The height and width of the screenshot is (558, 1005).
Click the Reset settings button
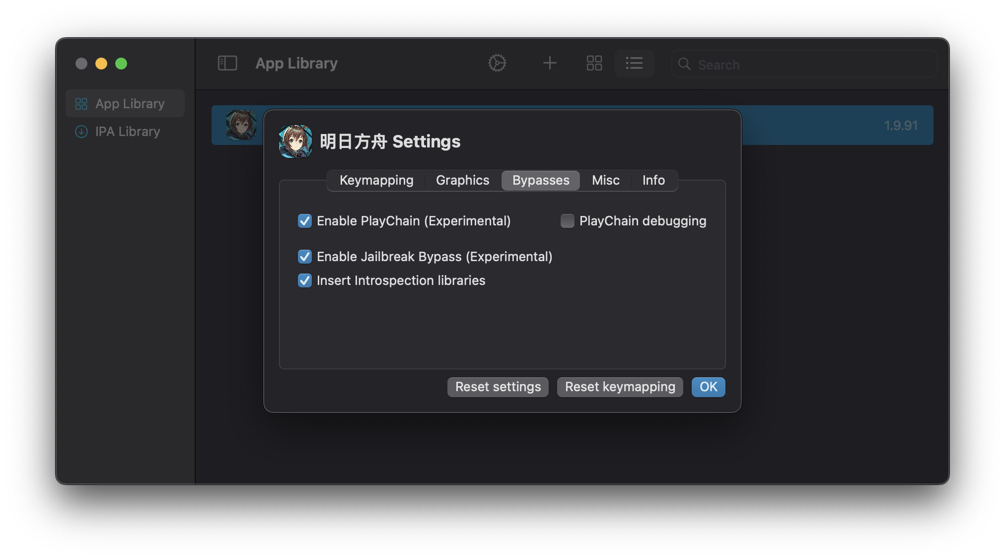pos(497,387)
